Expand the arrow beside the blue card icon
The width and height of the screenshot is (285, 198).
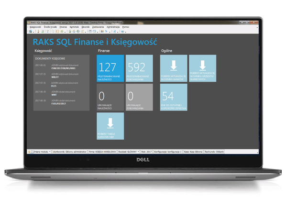tap(98, 32)
